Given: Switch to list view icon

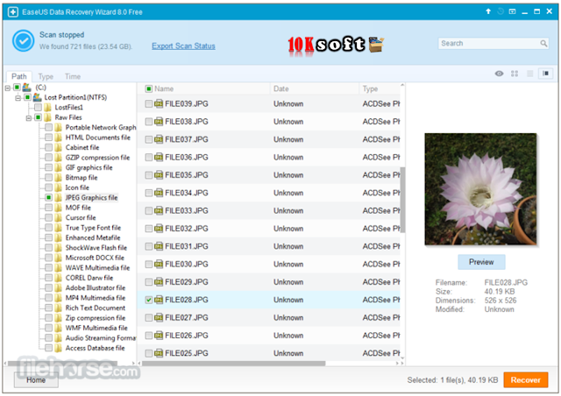Looking at the screenshot, I should [529, 74].
